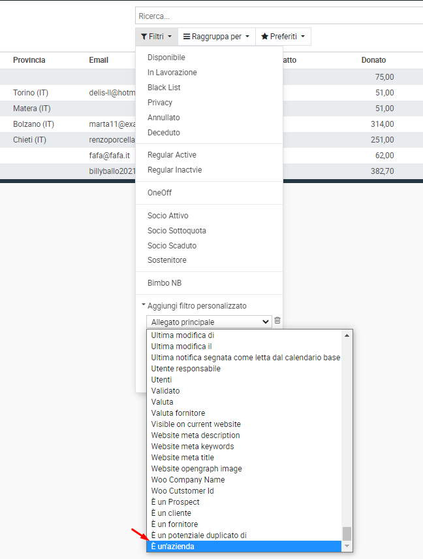Select the Regular Active filter
Image resolution: width=423 pixels, height=559 pixels.
click(x=172, y=155)
